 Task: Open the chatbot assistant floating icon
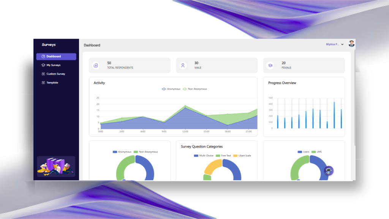[329, 171]
